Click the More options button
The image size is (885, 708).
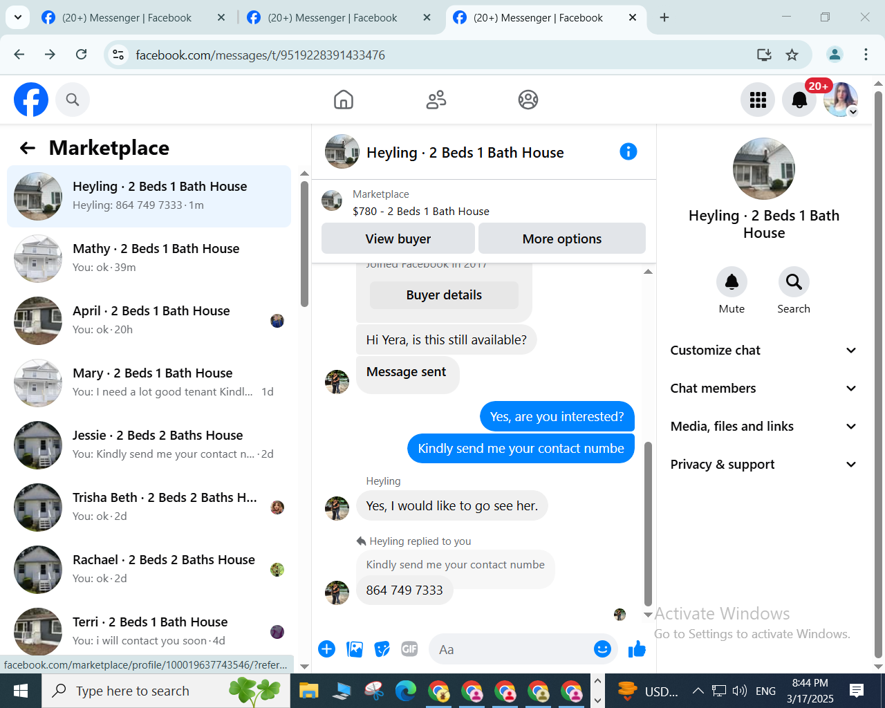coord(562,239)
